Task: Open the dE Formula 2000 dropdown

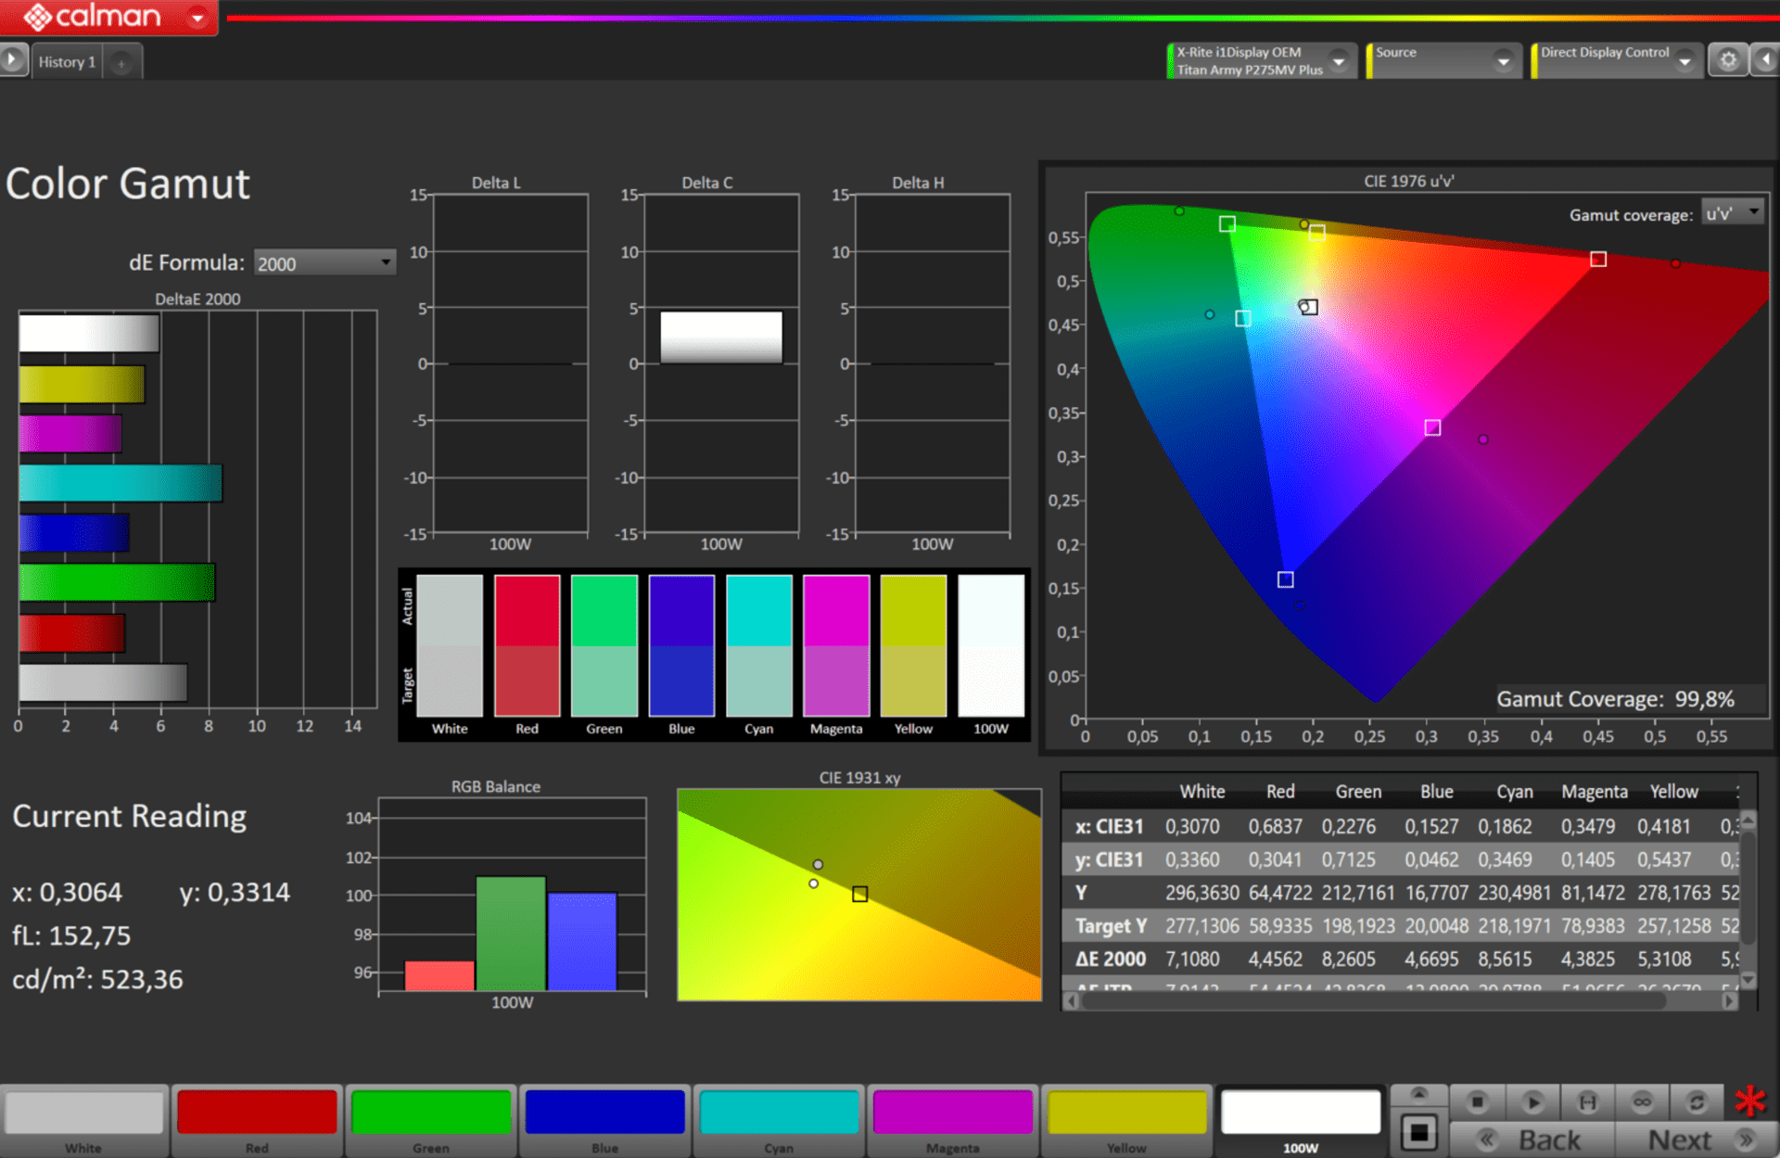Action: 324,263
